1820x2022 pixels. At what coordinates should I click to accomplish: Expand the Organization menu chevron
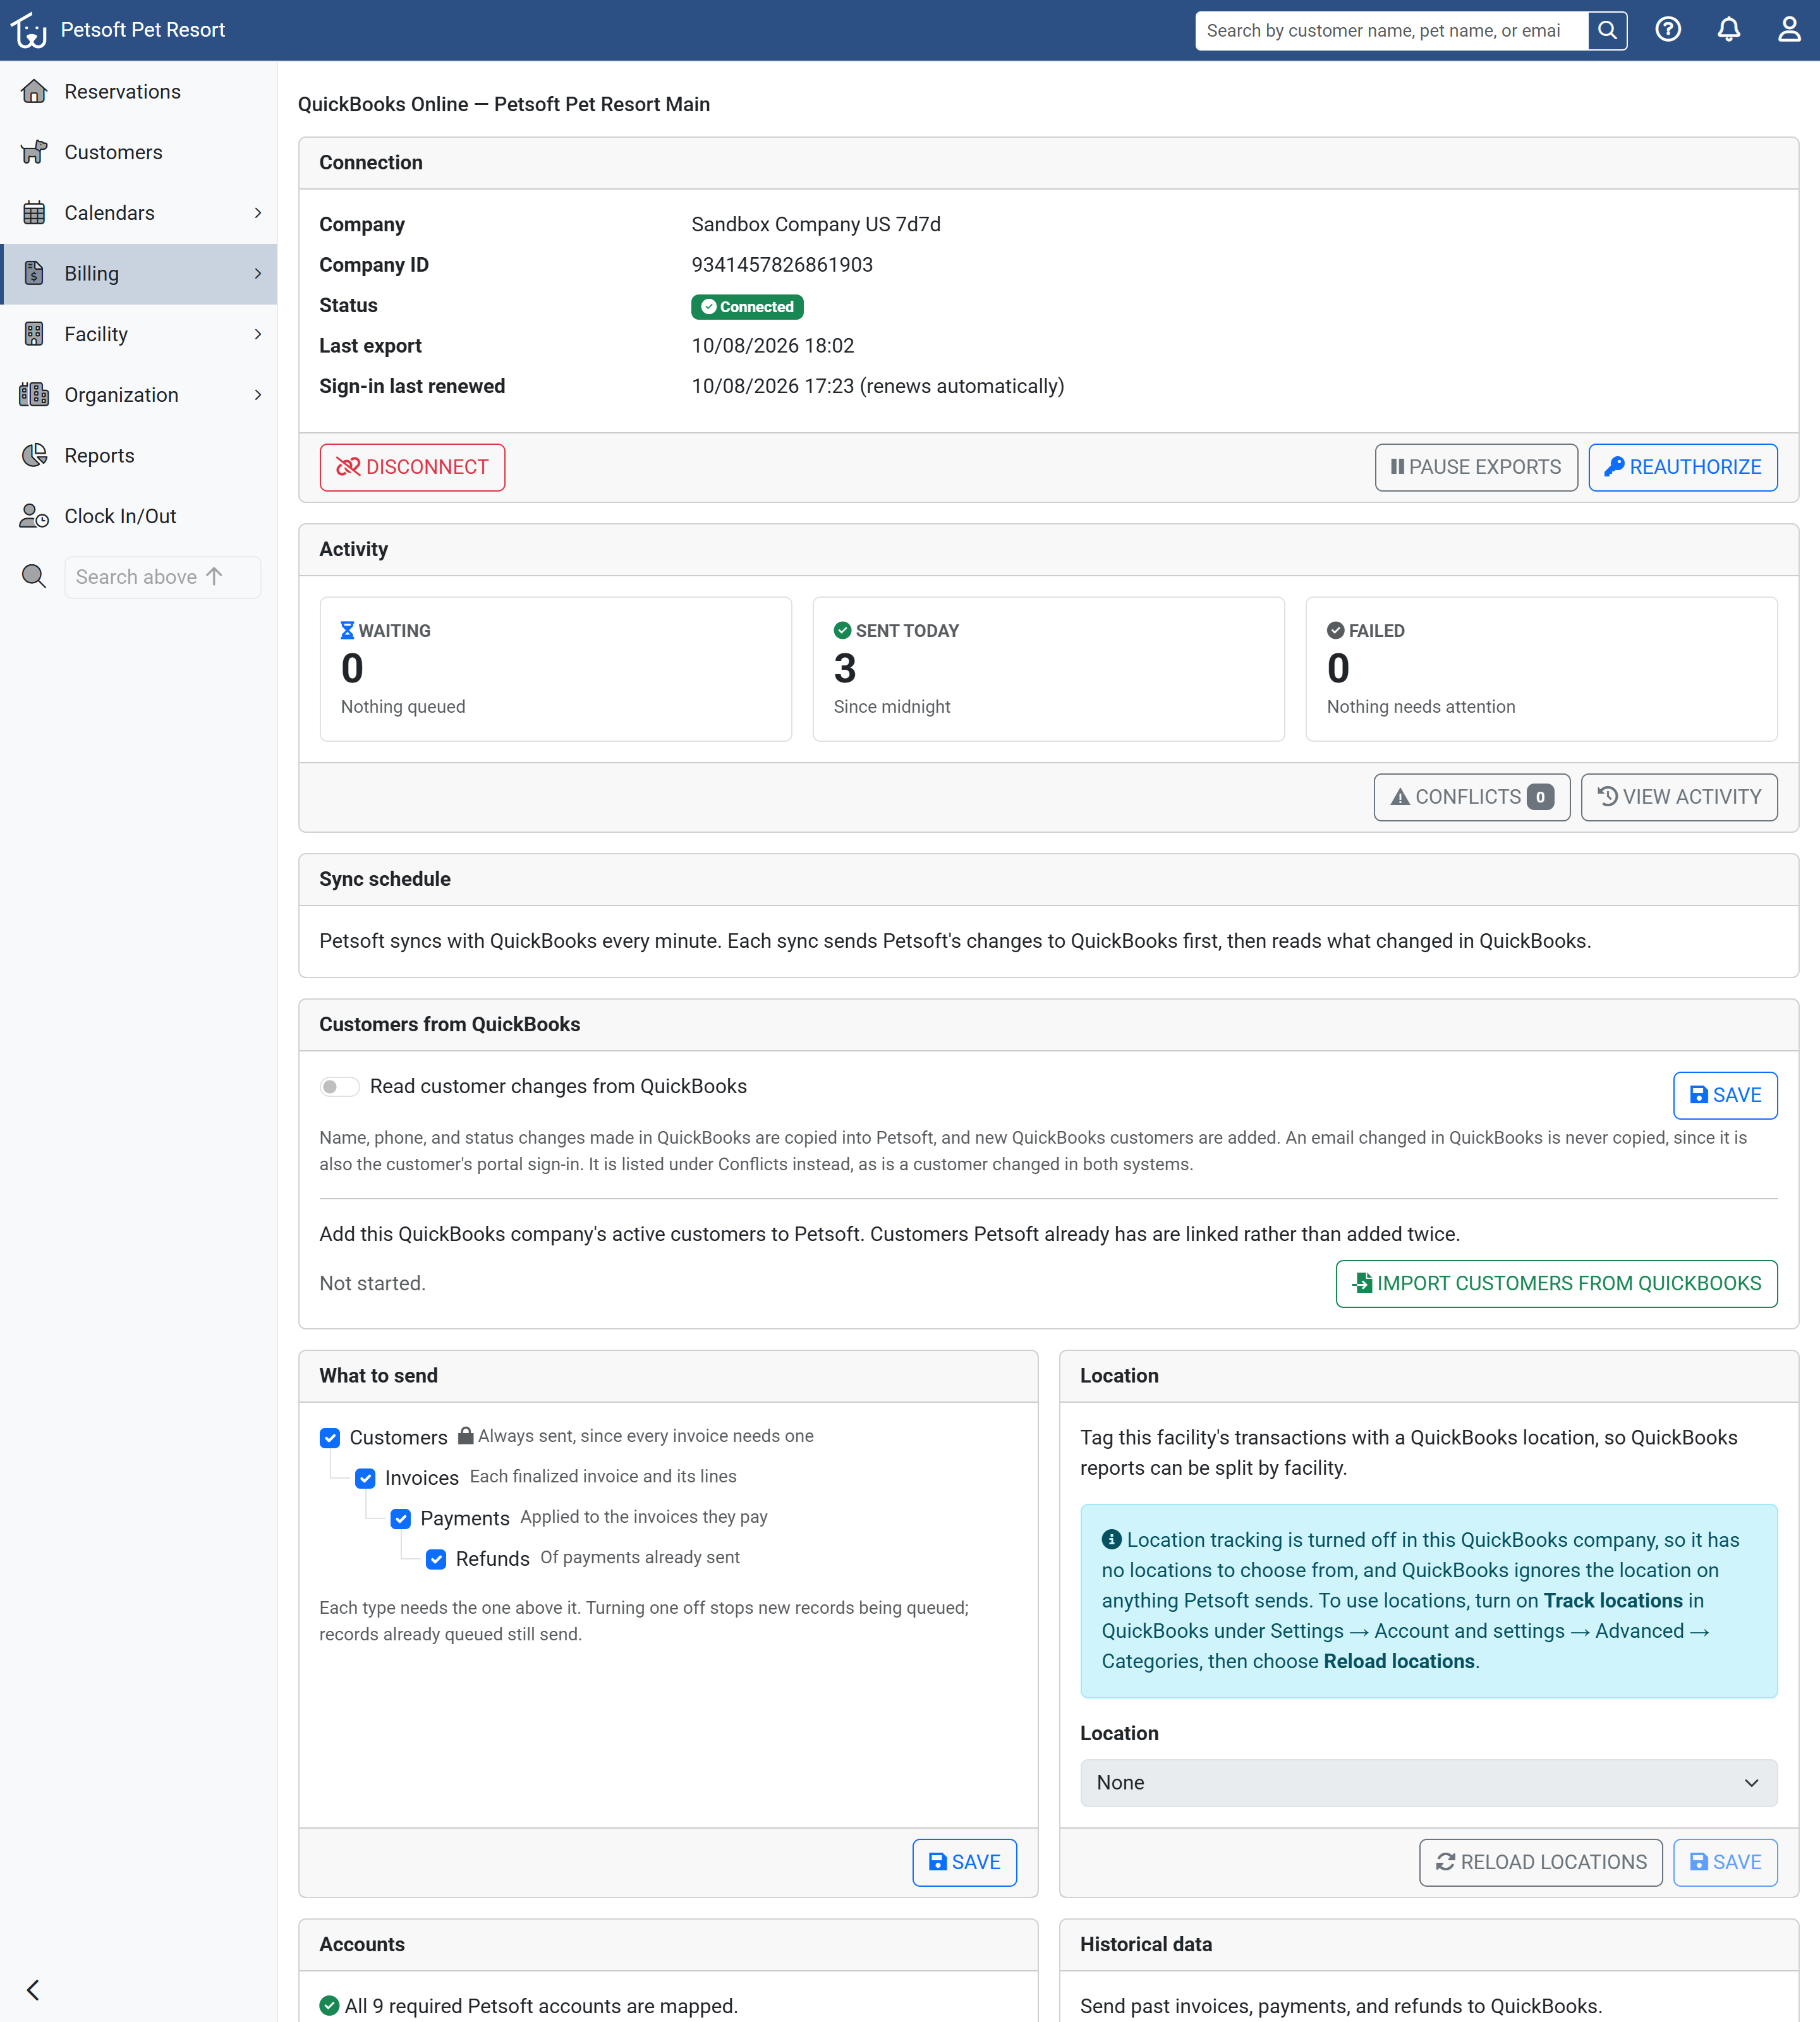(x=258, y=395)
